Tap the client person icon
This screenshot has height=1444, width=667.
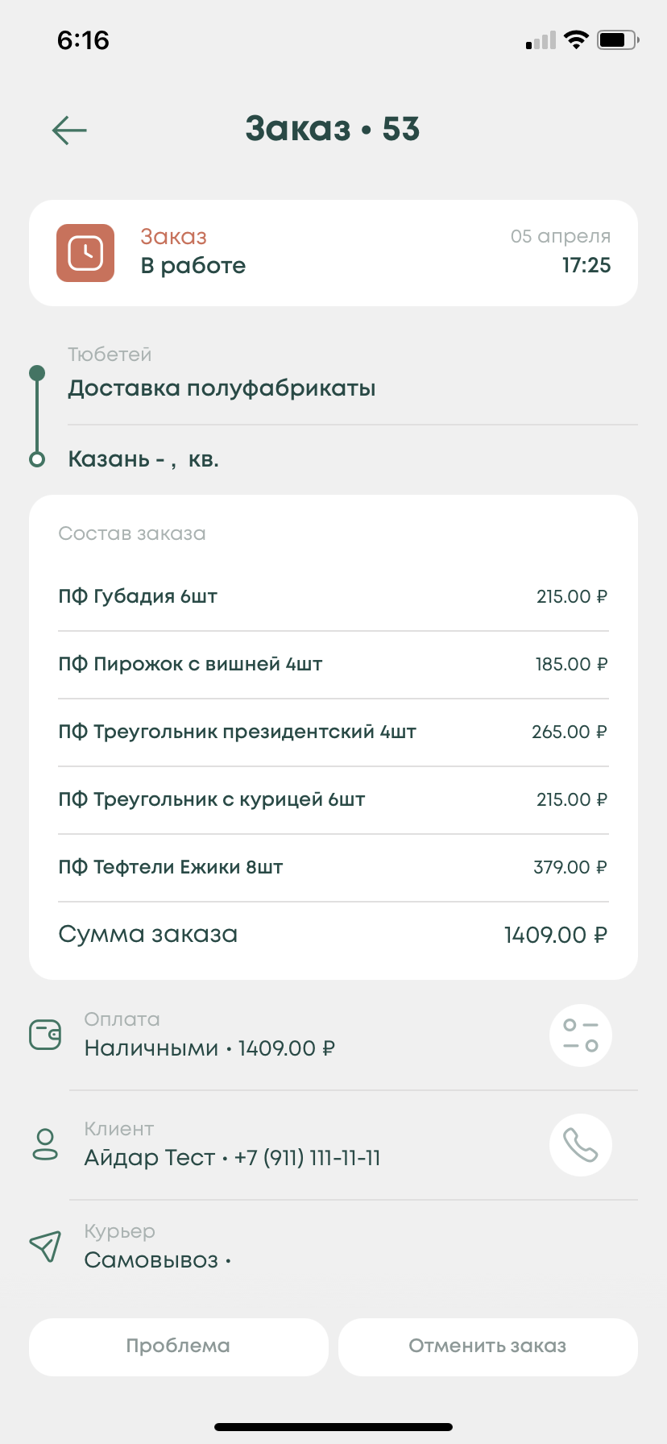pos(45,1144)
